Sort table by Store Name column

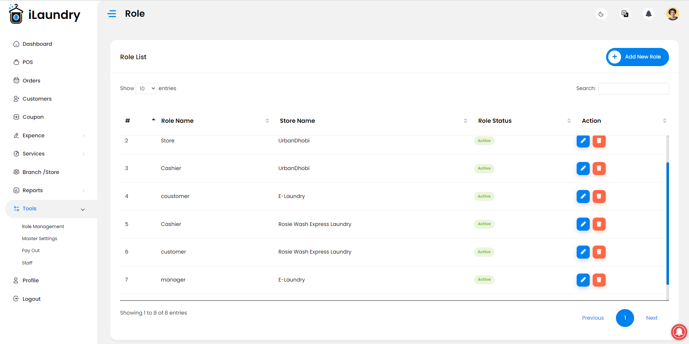click(373, 121)
